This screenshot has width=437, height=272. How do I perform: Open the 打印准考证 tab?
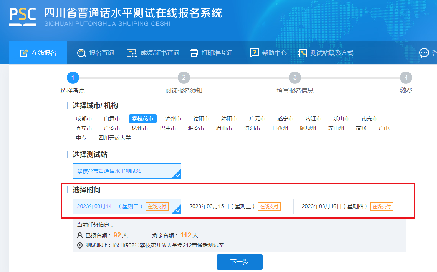pyautogui.click(x=217, y=53)
